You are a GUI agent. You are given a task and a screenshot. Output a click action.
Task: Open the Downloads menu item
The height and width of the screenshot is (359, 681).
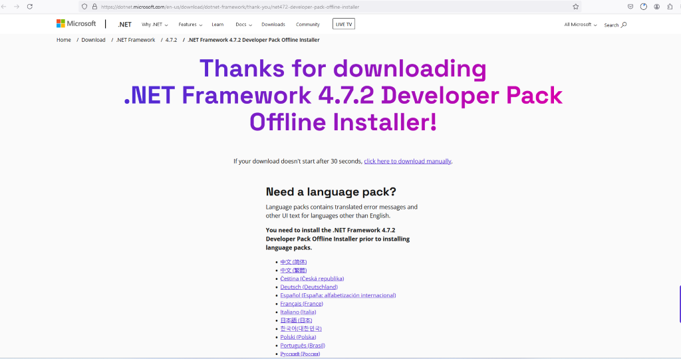tap(273, 25)
